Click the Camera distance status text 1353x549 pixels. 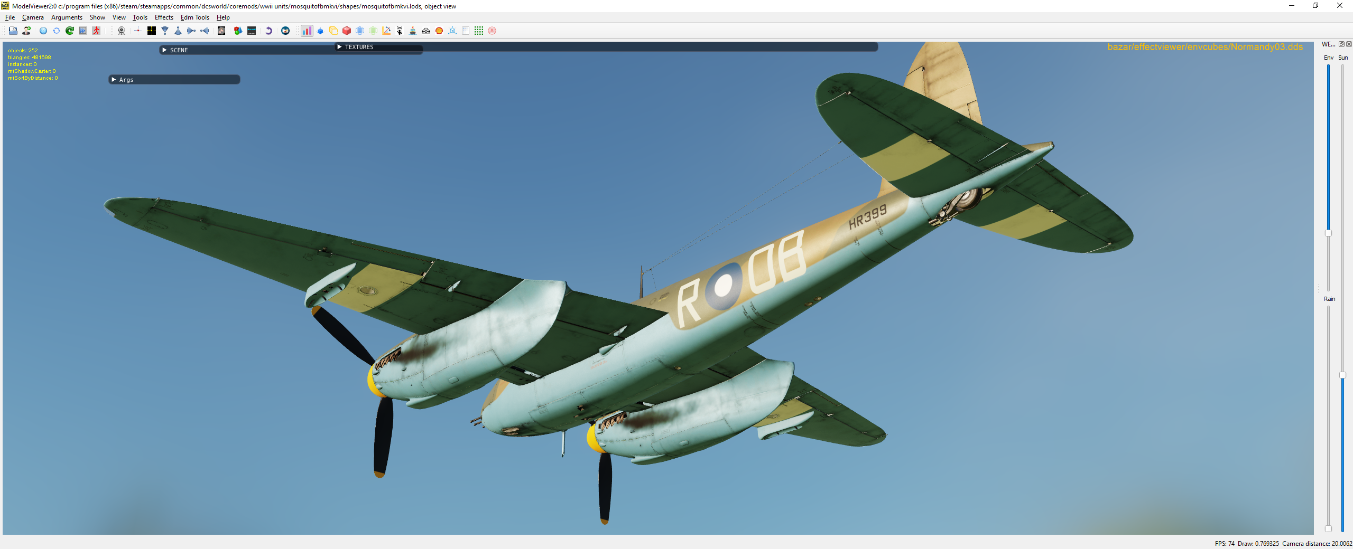[x=1317, y=544]
